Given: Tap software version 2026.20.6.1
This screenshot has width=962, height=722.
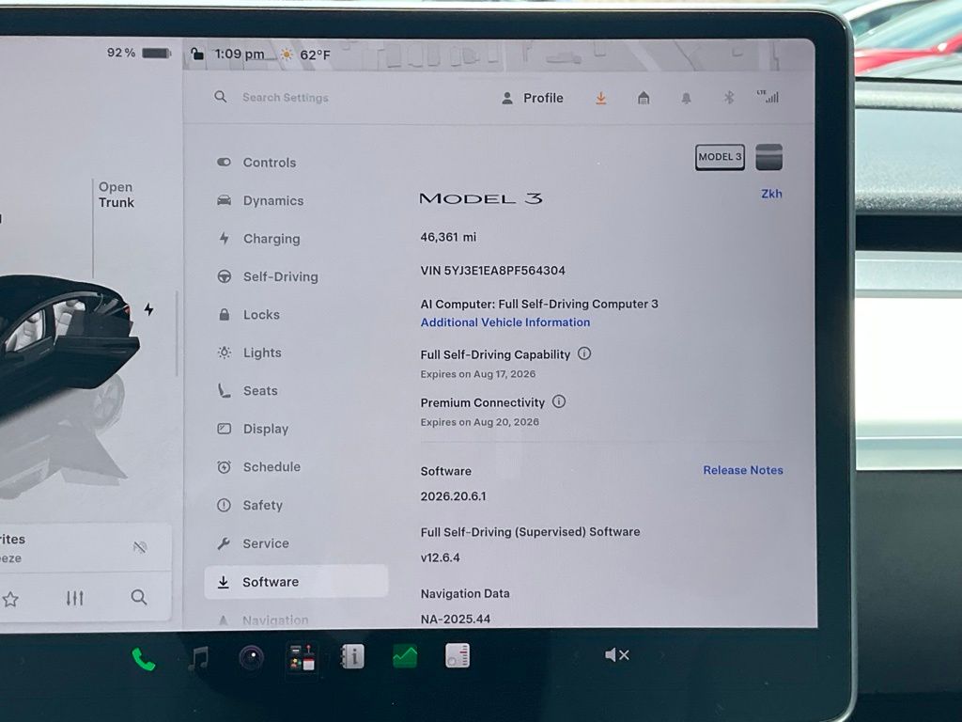Looking at the screenshot, I should coord(453,496).
